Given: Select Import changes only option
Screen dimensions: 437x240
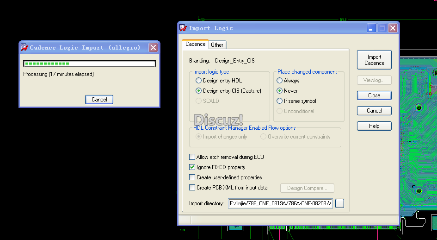Looking at the screenshot, I should [222, 137].
